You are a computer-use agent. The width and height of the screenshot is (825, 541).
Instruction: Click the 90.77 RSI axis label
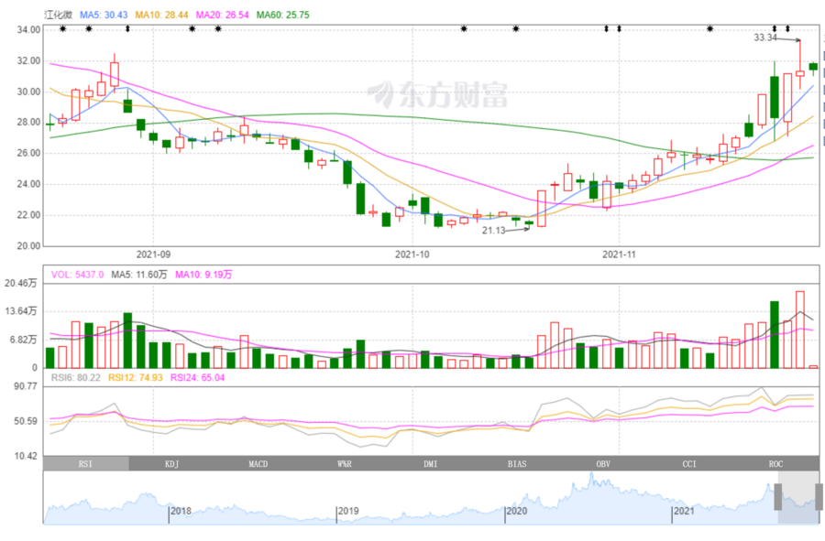(x=26, y=386)
